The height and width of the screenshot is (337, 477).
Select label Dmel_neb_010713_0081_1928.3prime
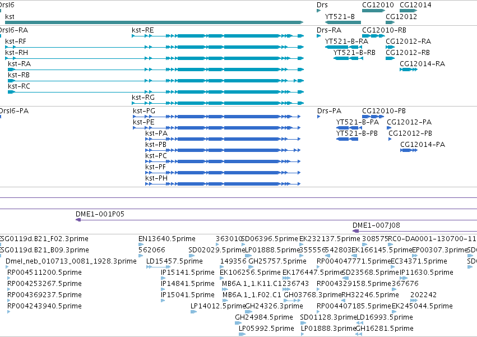pos(71,261)
